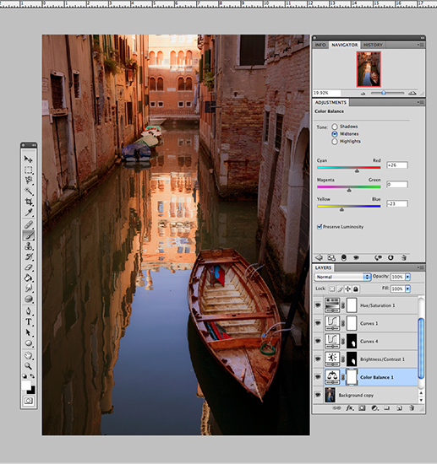The width and height of the screenshot is (437, 464).
Task: Select the Magic Wand tool
Action: (29, 191)
